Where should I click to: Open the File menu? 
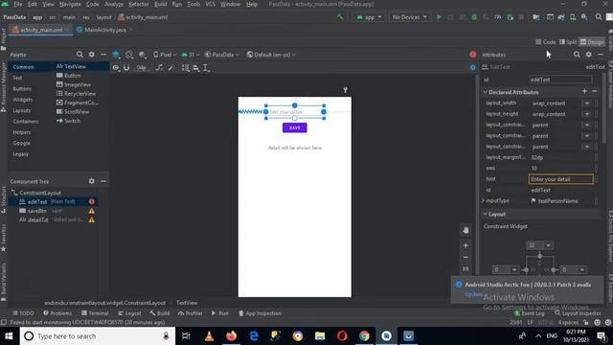pos(18,4)
